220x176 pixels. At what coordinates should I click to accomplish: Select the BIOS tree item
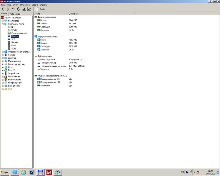(14, 46)
